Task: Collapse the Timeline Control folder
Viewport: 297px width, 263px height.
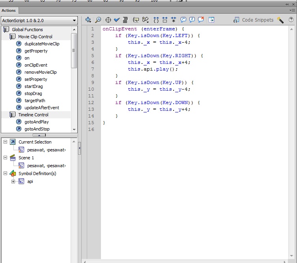Action: [12, 115]
